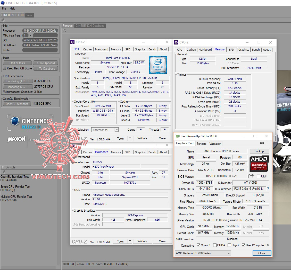Run Rendering (x CPU) benchmark

point(18,87)
